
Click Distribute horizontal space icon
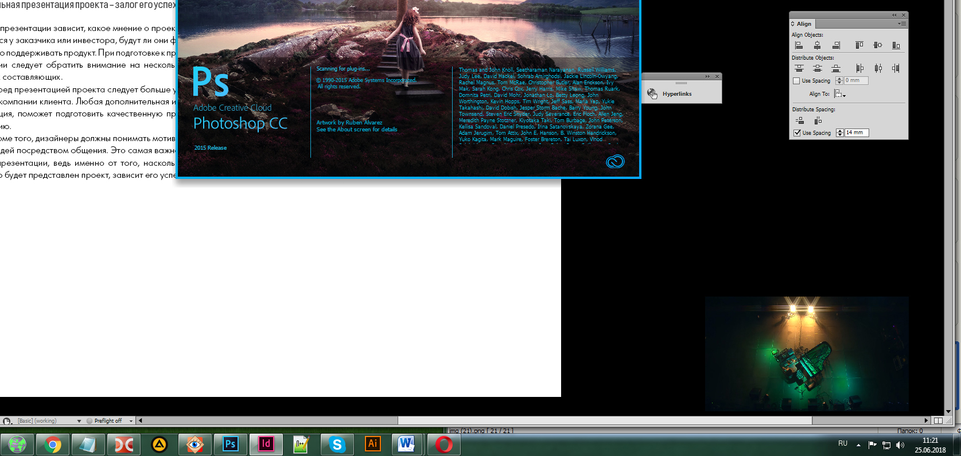pyautogui.click(x=818, y=120)
